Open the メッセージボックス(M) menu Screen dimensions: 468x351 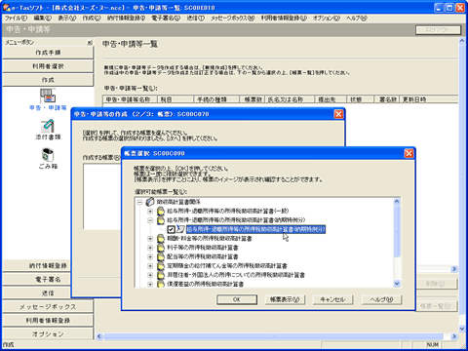tap(232, 19)
